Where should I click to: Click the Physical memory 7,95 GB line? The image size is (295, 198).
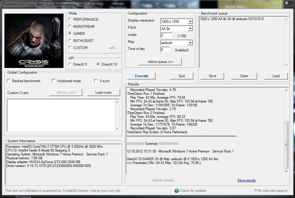(24, 158)
